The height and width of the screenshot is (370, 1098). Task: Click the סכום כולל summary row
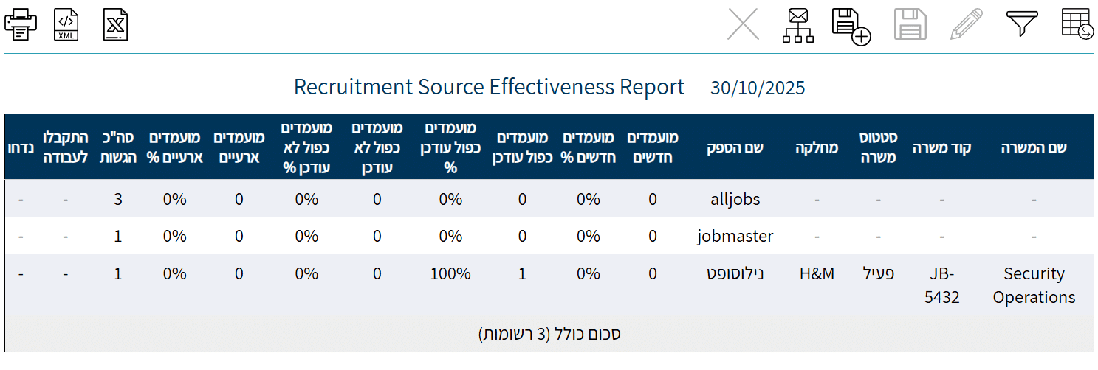pyautogui.click(x=549, y=334)
